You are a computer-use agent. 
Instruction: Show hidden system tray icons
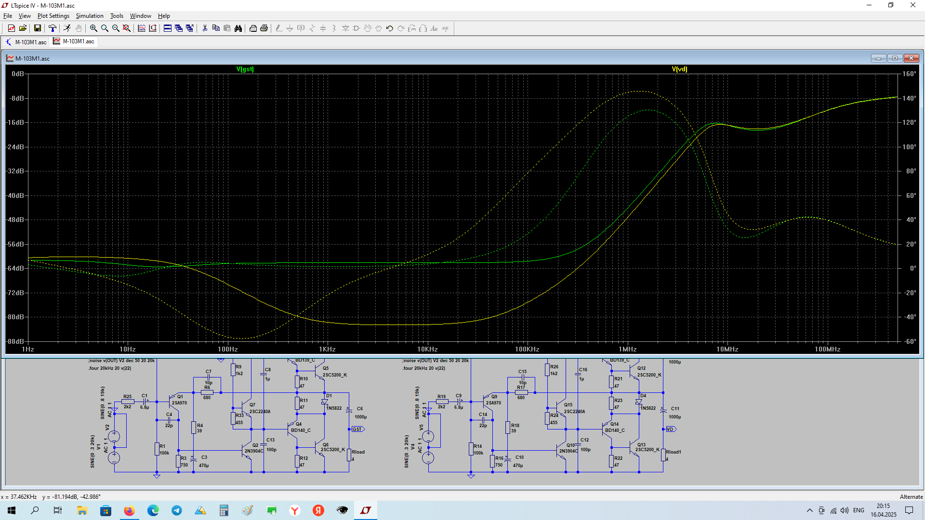(809, 510)
